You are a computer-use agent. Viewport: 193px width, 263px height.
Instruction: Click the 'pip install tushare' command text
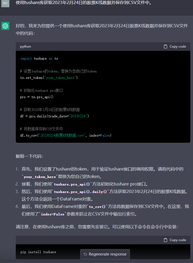[x=38, y=252]
